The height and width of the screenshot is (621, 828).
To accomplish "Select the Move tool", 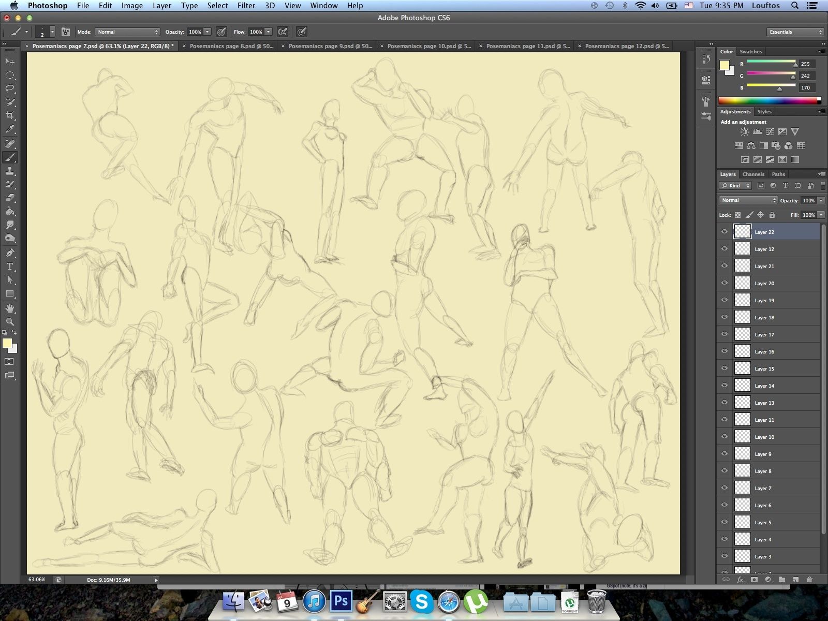I will pos(10,61).
